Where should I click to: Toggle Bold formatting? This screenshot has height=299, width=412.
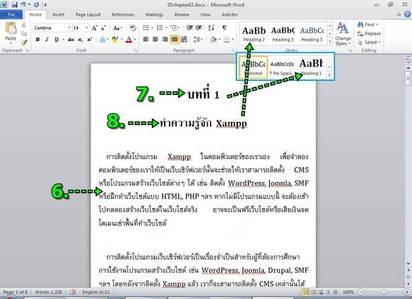click(x=38, y=39)
